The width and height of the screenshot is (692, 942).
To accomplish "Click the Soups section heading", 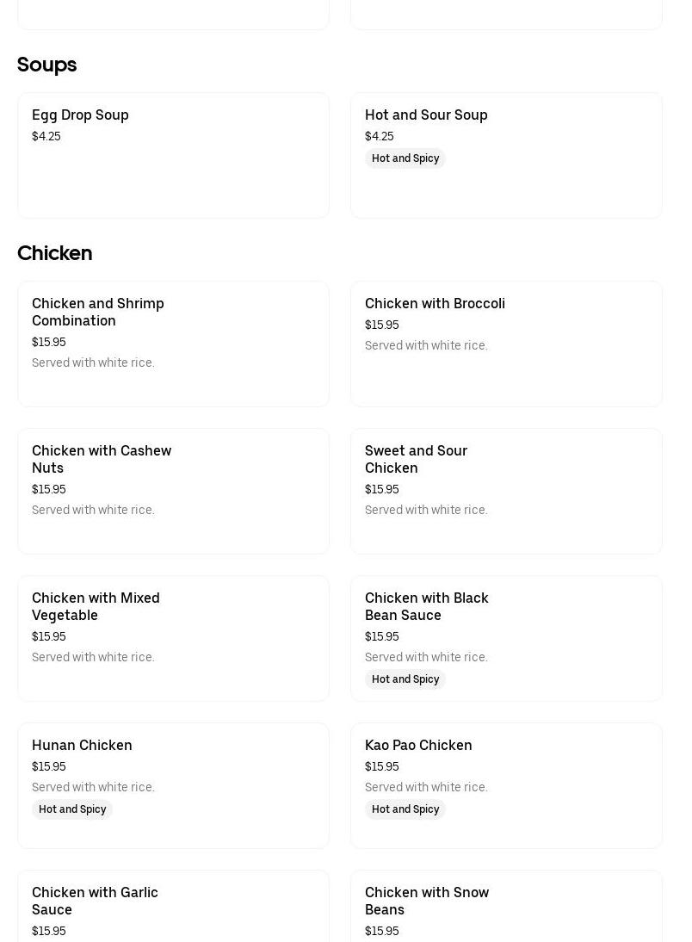I will tap(47, 65).
